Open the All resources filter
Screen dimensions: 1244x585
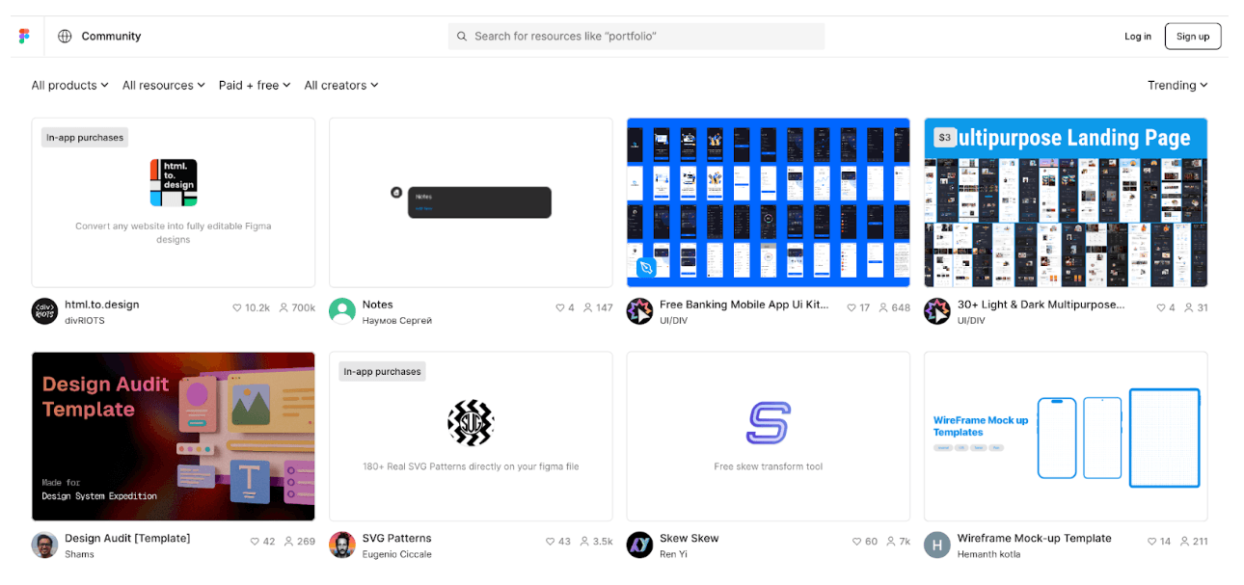pos(163,86)
